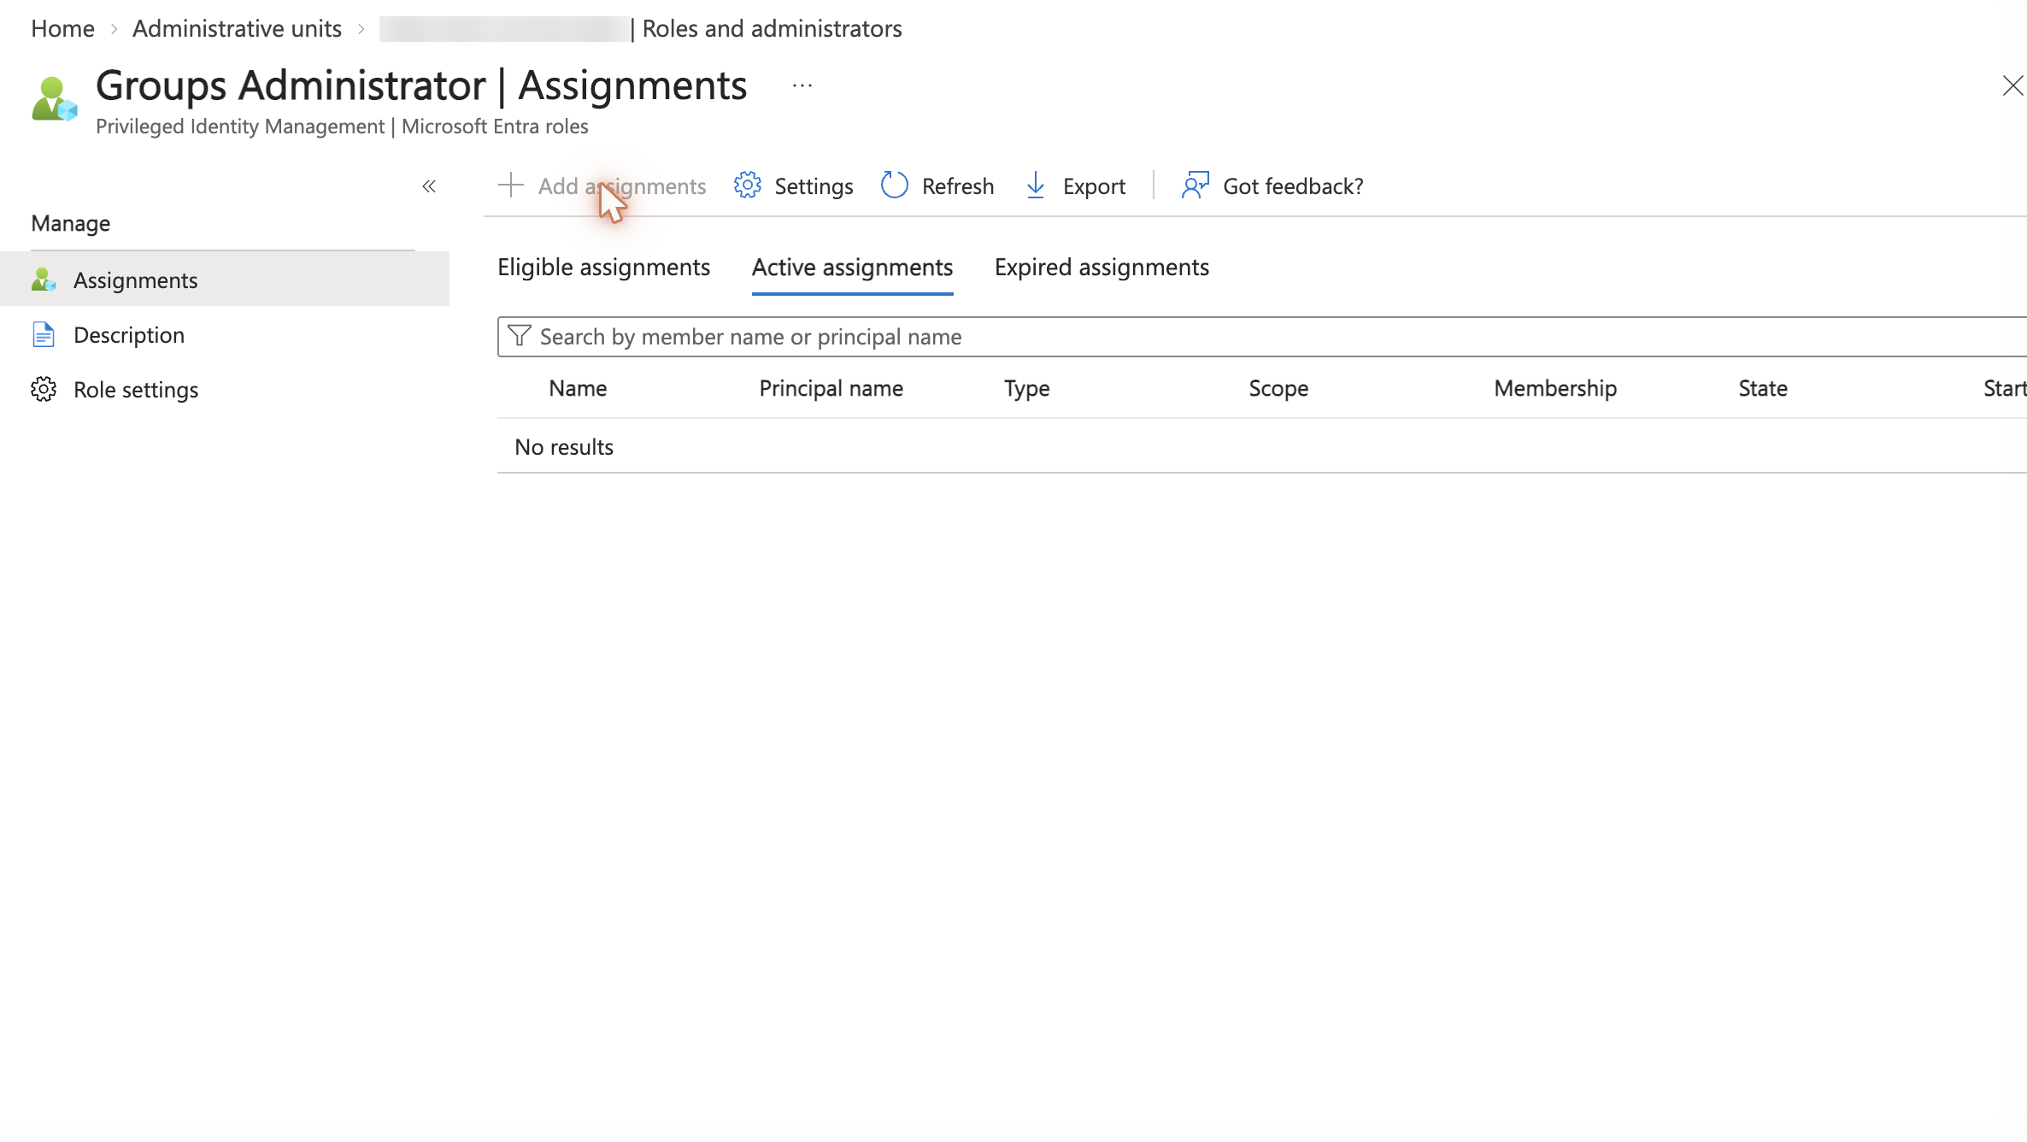Close the Groups Administrator blade
The width and height of the screenshot is (2027, 1142).
click(x=2012, y=85)
